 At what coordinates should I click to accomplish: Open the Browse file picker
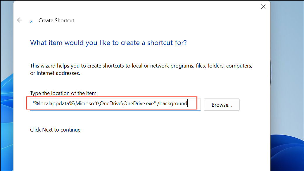point(221,105)
